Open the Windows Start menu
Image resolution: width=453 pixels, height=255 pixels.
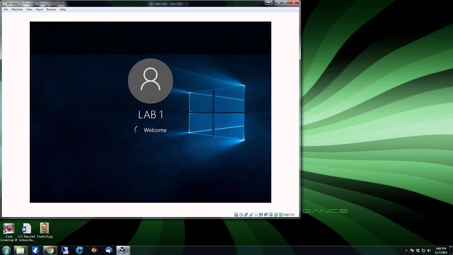(x=6, y=250)
